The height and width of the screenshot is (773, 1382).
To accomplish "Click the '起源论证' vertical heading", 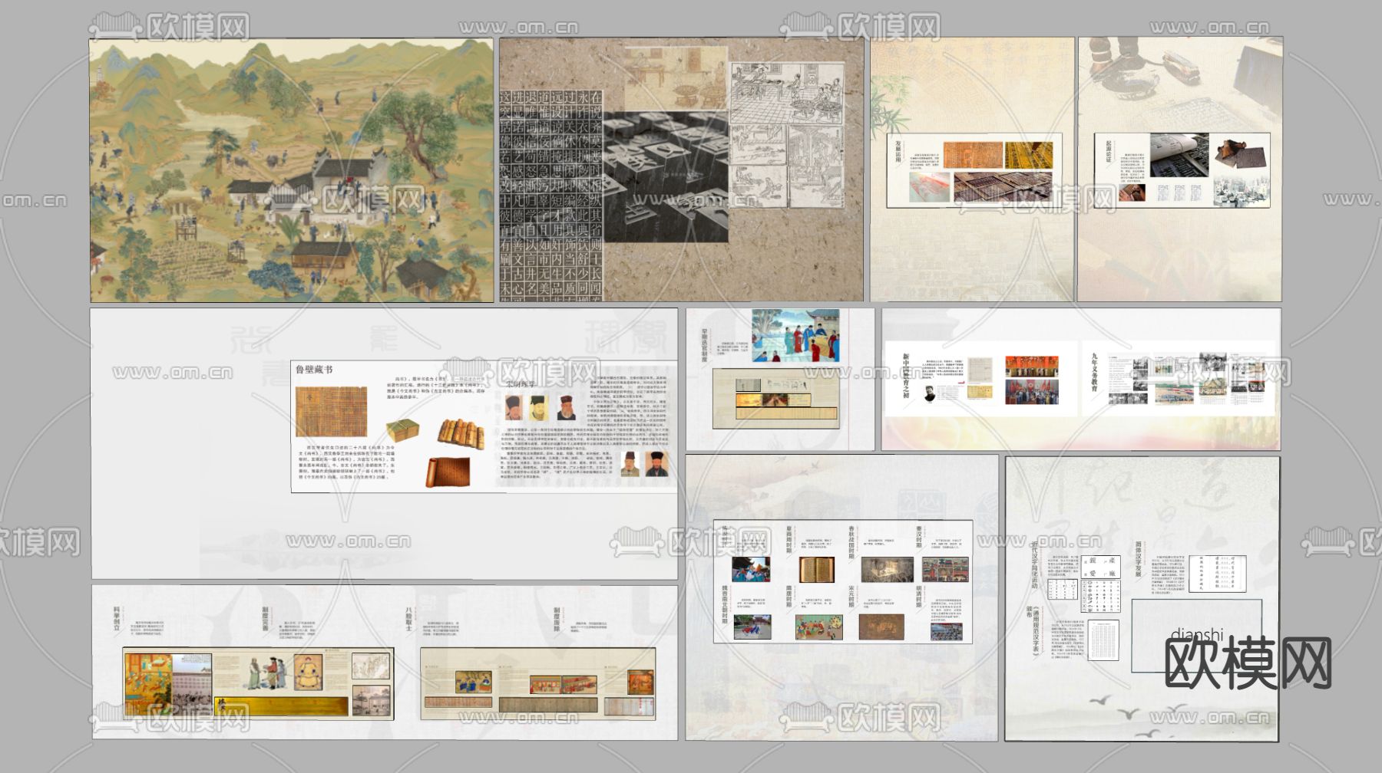I will point(1108,151).
